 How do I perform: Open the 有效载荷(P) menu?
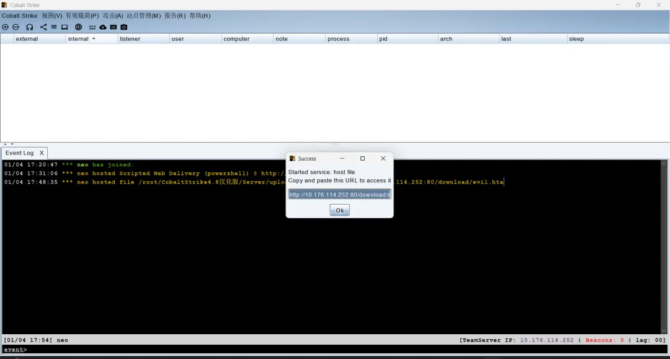click(x=82, y=16)
